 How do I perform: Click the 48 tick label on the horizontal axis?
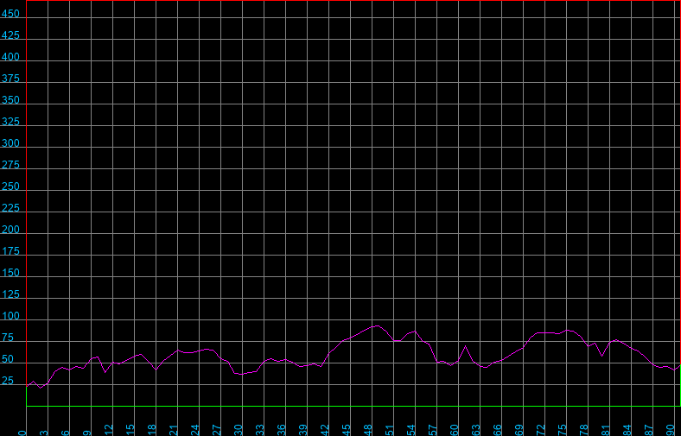click(x=368, y=430)
